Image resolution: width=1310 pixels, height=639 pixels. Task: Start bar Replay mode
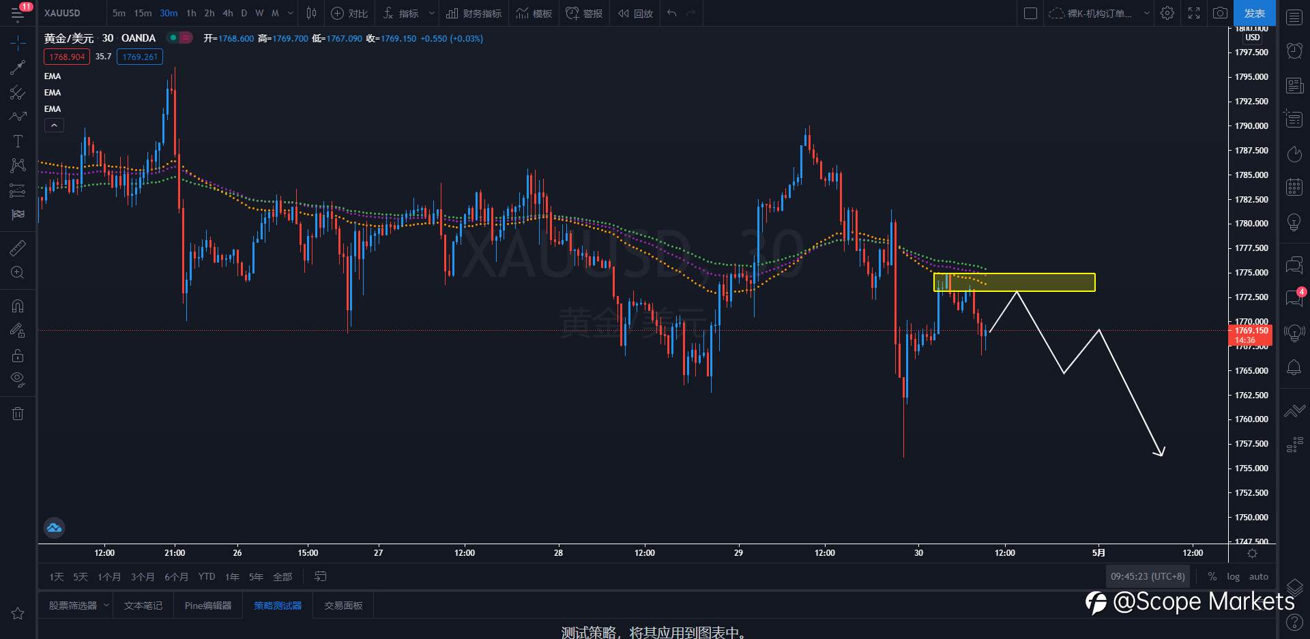(635, 13)
